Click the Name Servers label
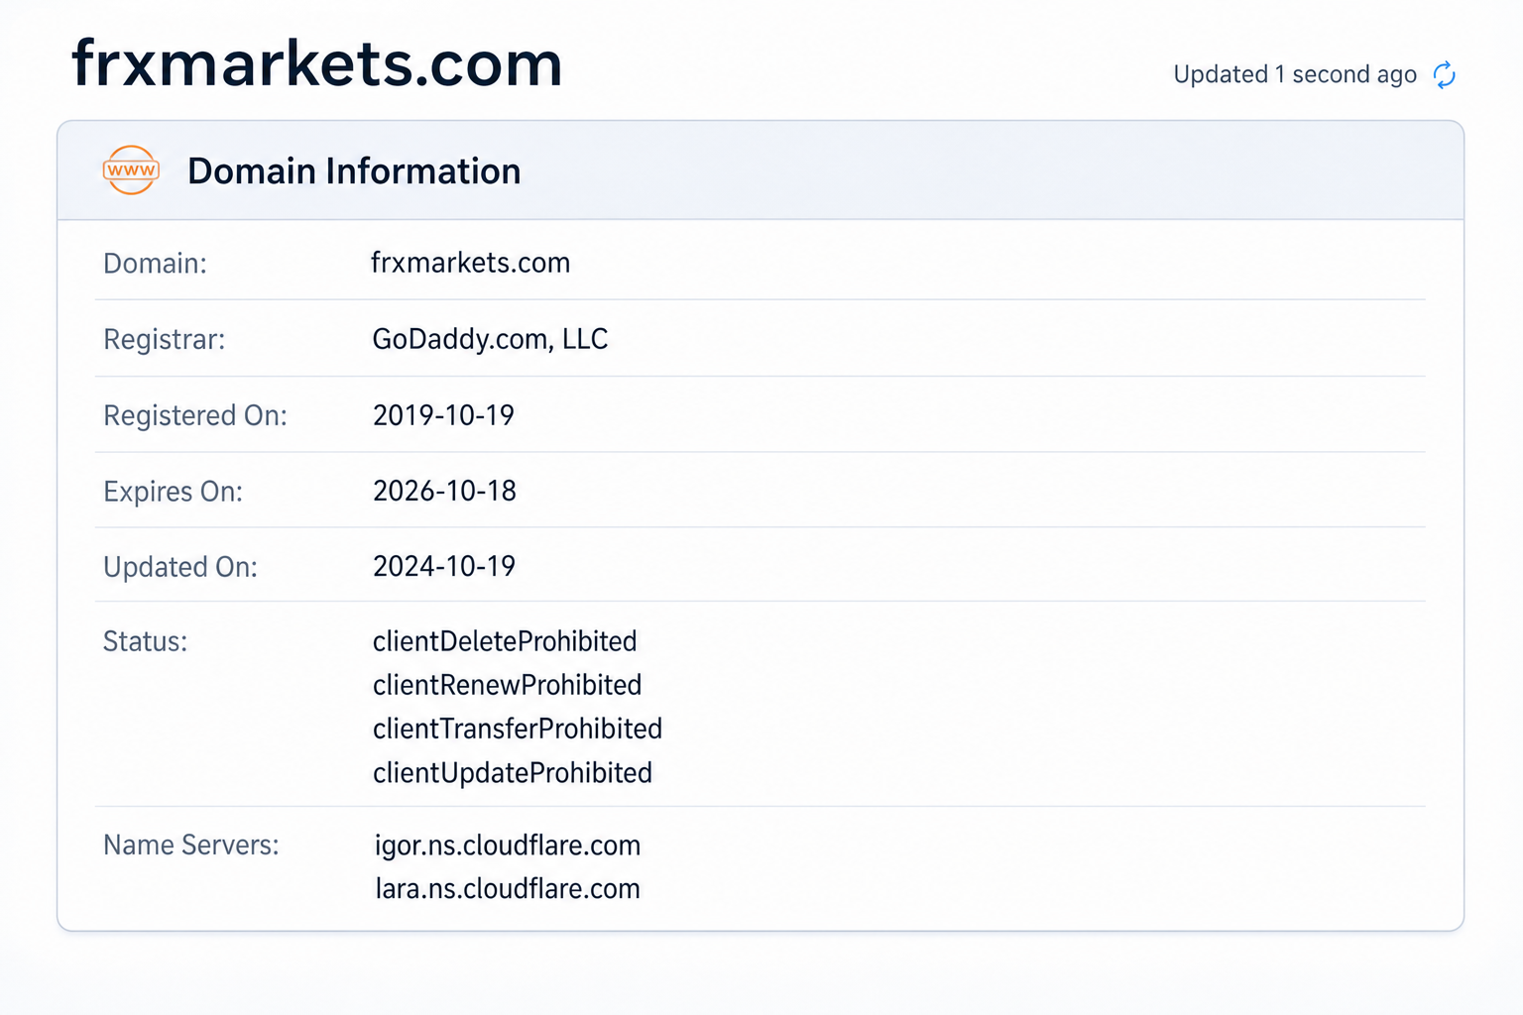Image resolution: width=1523 pixels, height=1015 pixels. coord(191,846)
